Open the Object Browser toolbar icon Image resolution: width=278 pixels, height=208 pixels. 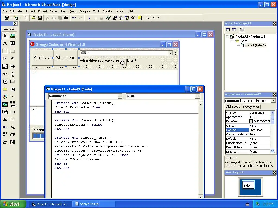click(127, 18)
